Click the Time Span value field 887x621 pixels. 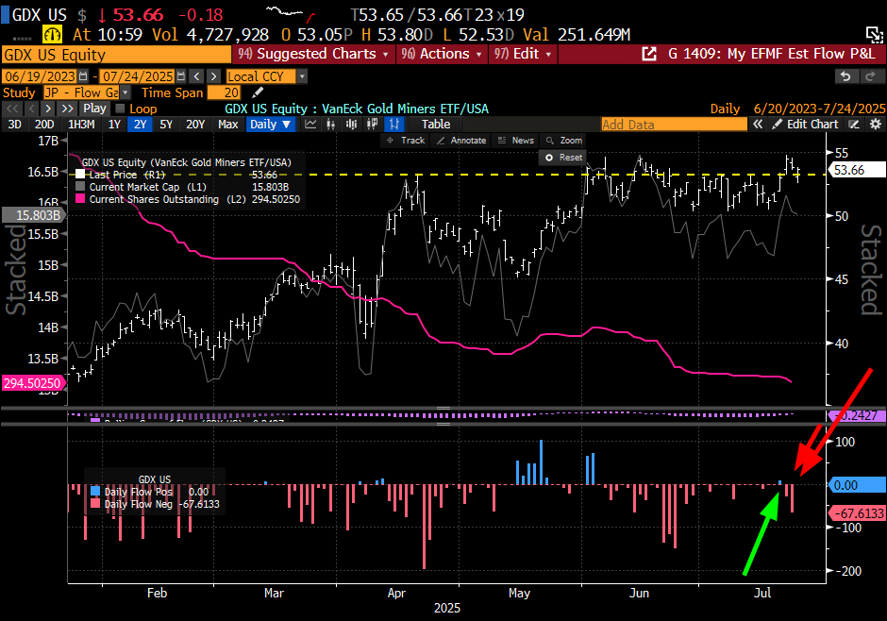[x=226, y=92]
